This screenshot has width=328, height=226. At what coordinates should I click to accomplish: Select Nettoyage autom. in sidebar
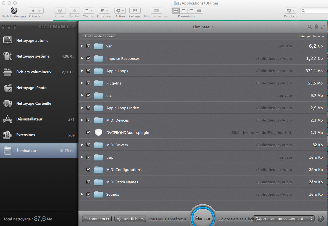[x=32, y=41]
